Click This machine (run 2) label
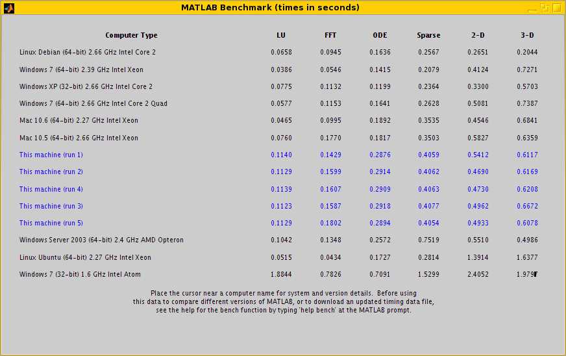The width and height of the screenshot is (566, 356). 51,172
